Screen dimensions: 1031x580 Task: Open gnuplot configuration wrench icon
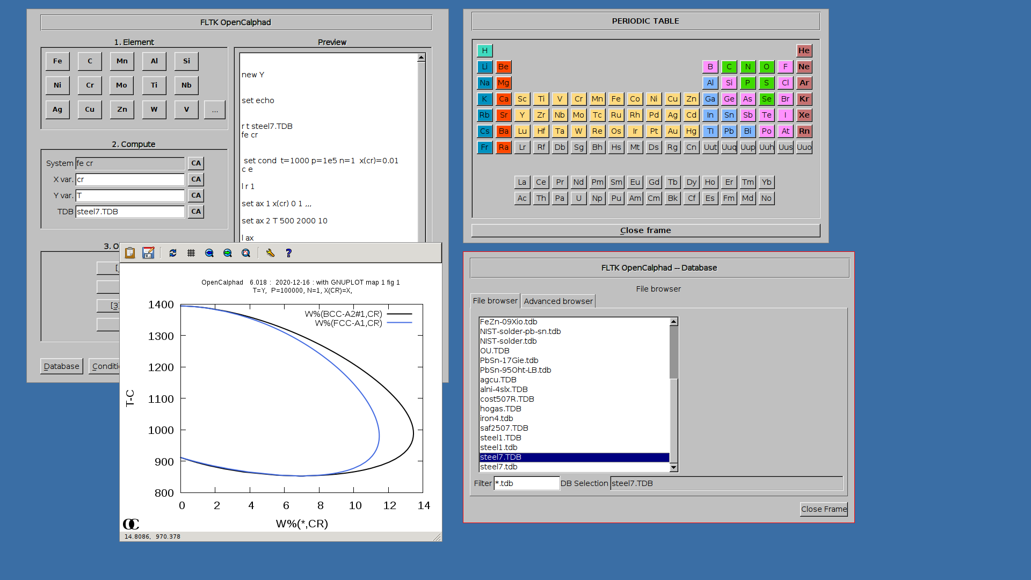270,253
